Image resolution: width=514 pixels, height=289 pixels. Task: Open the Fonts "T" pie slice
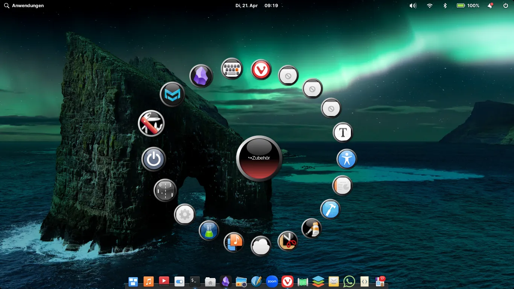coord(343,132)
